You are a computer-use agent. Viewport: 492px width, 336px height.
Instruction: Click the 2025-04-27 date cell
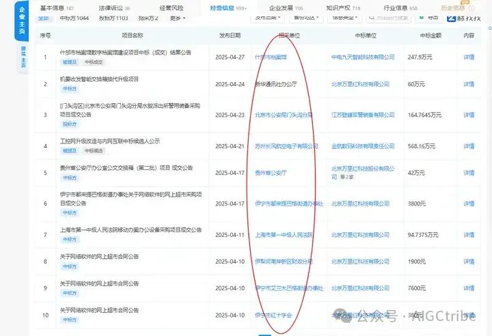click(x=230, y=57)
